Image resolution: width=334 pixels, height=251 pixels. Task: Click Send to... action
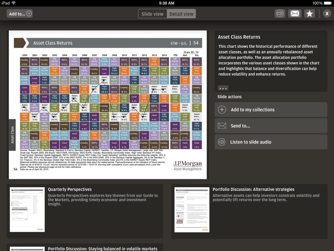point(271,126)
